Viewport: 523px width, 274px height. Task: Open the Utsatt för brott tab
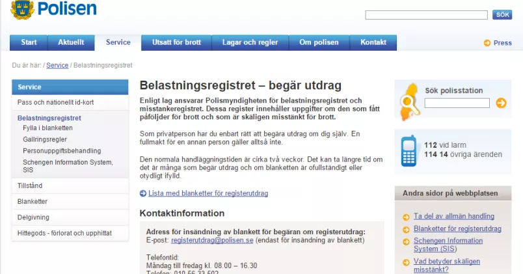pos(176,43)
